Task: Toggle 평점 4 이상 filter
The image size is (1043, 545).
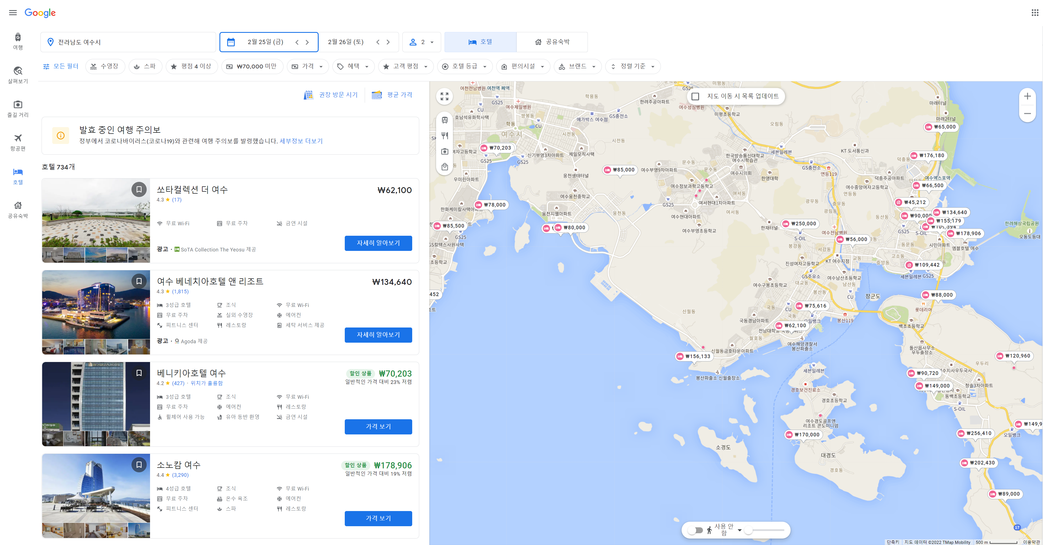Action: coord(192,66)
